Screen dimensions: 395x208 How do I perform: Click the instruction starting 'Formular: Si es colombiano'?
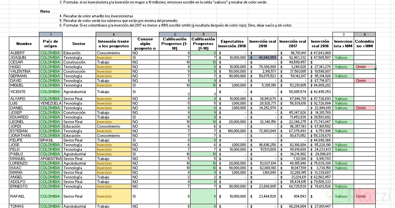pos(177,25)
